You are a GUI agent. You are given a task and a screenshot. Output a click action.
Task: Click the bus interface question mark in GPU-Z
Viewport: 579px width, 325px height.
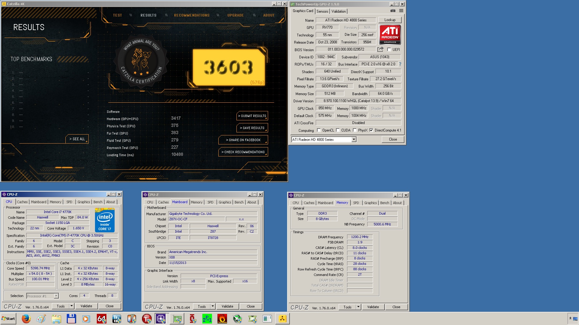click(400, 64)
